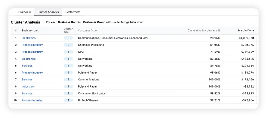This screenshot has height=117, width=267.
Task: Select the Cluster Analysis tab
Action: tap(48, 12)
